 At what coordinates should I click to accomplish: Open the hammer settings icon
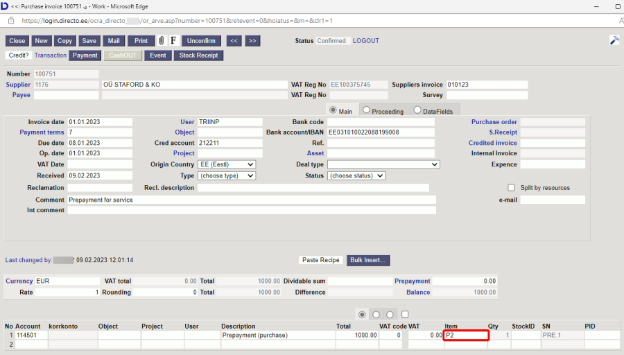coord(614,40)
